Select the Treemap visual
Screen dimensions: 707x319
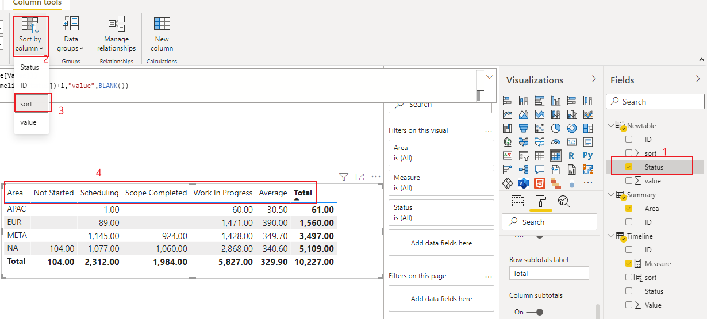587,128
